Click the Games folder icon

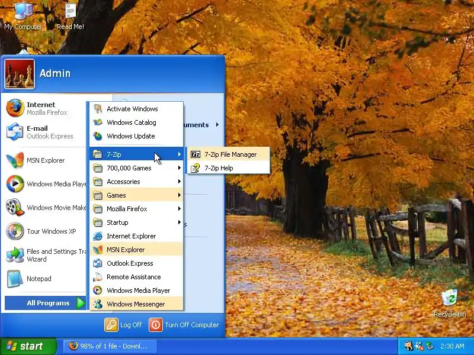(98, 195)
